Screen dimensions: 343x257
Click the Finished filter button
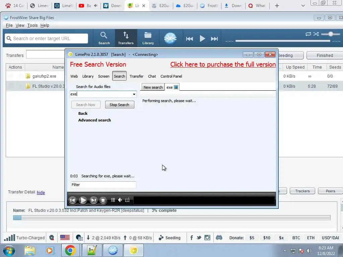[x=325, y=56]
